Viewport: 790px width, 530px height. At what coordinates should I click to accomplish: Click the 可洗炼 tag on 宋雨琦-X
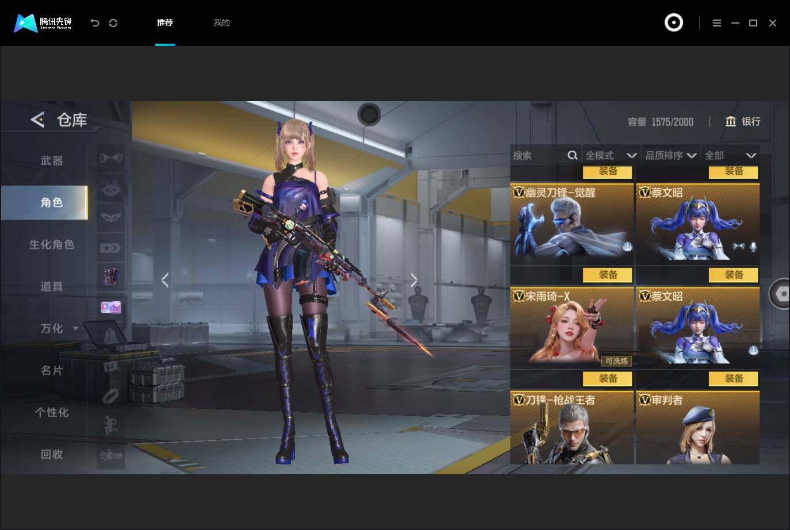point(616,361)
